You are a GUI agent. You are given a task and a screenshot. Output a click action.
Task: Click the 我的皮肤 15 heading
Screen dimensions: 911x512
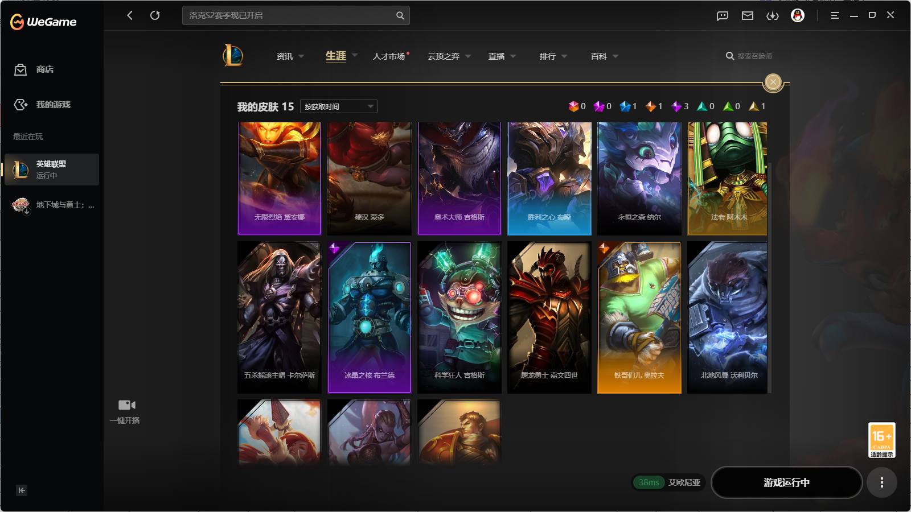(265, 107)
